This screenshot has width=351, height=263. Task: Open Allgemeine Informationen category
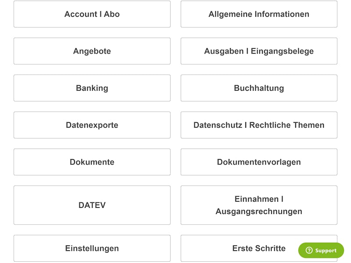pyautogui.click(x=259, y=14)
